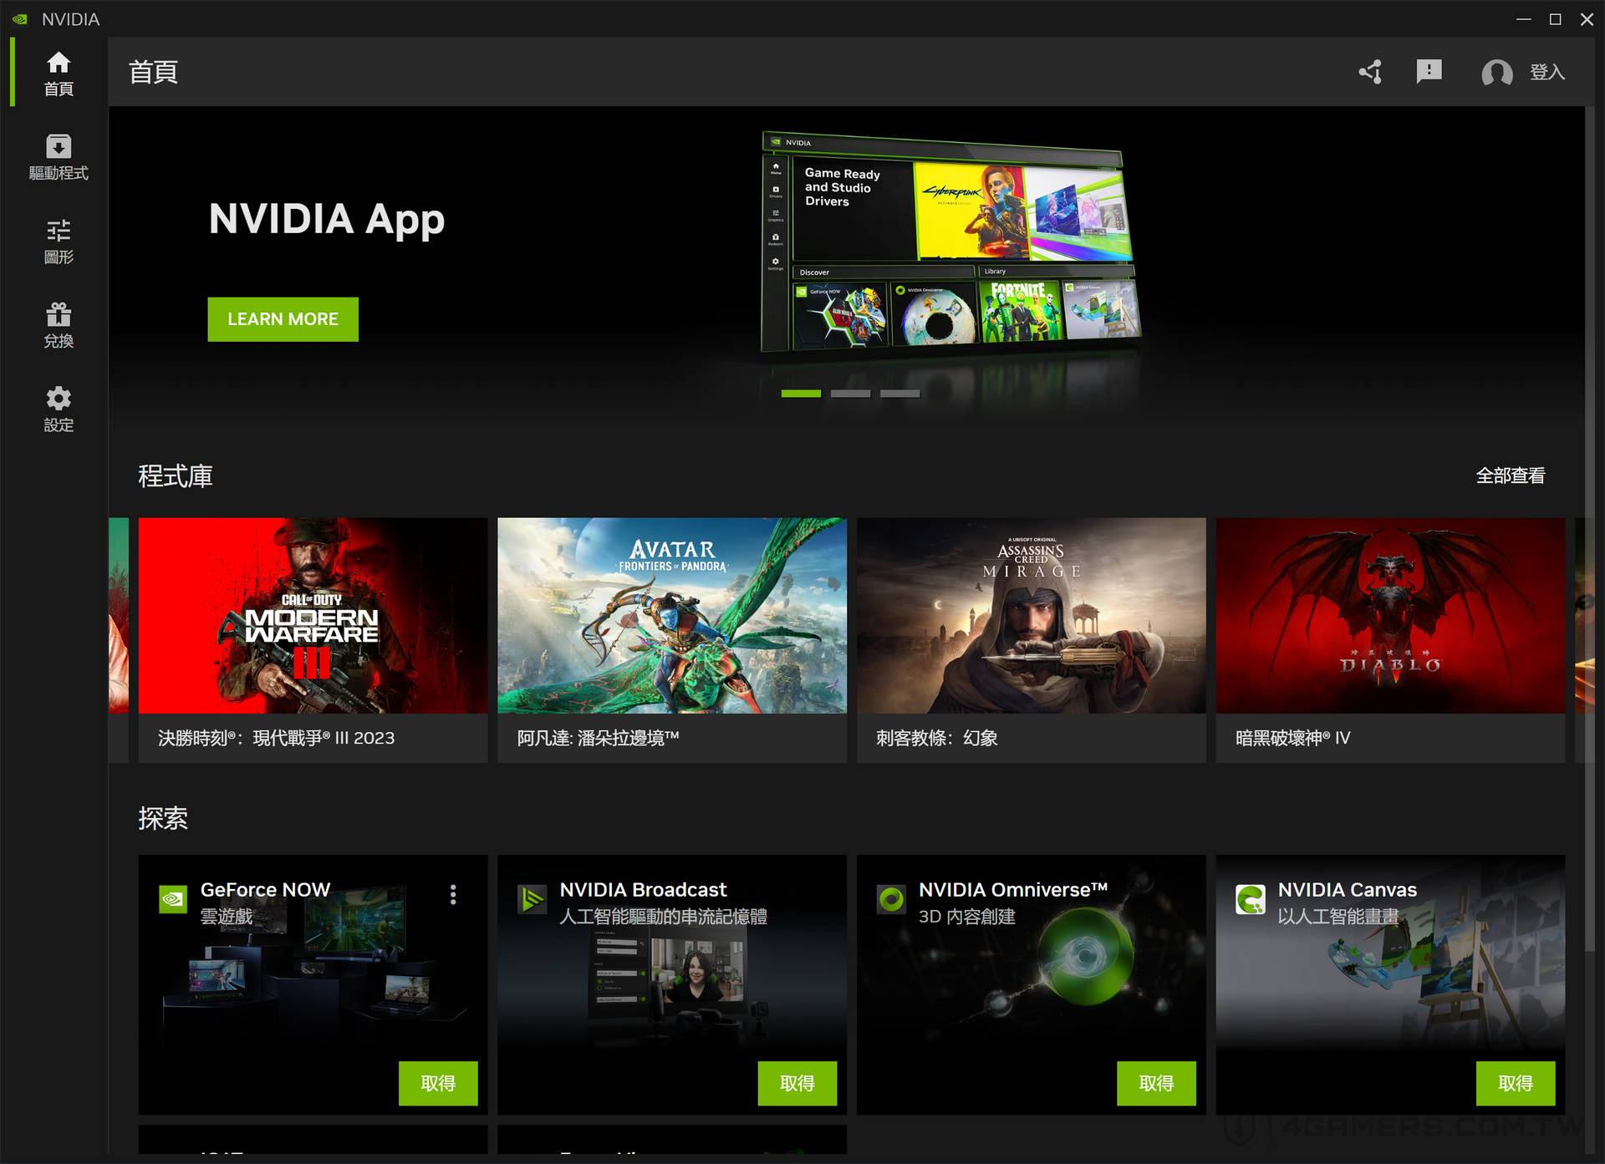Click 全部查看 to view all library
The width and height of the screenshot is (1605, 1164).
tap(1510, 475)
